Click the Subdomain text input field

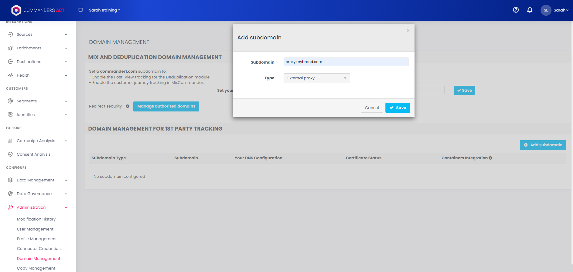(x=346, y=62)
